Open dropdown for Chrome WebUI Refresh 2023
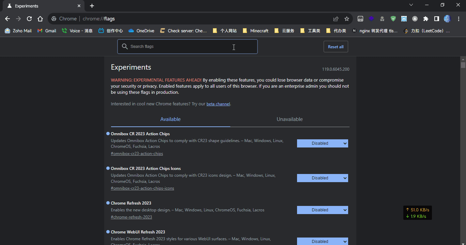Image resolution: width=466 pixels, height=245 pixels. tap(323, 241)
